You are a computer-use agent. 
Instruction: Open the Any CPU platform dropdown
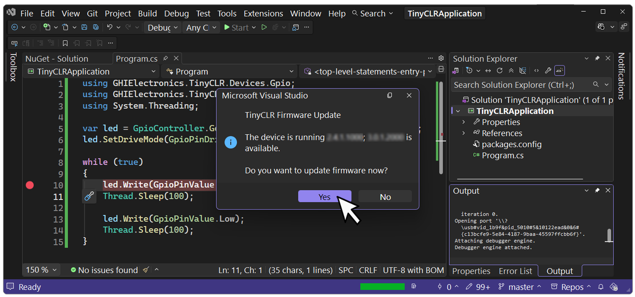[x=201, y=27]
